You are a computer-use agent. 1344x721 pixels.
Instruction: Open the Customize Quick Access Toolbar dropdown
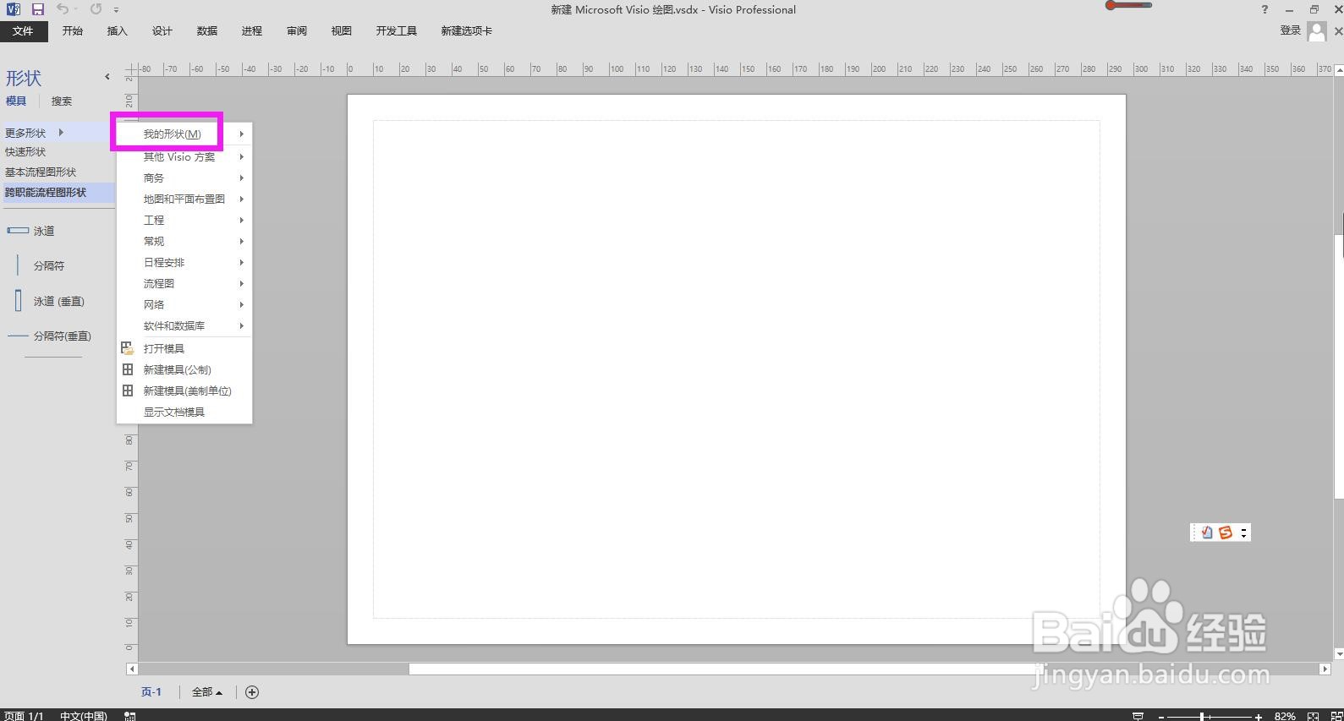point(116,10)
